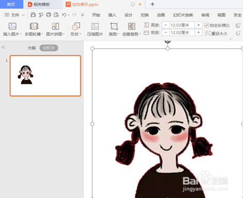
Task: Decrease height with the minus button
Action: (x=166, y=25)
